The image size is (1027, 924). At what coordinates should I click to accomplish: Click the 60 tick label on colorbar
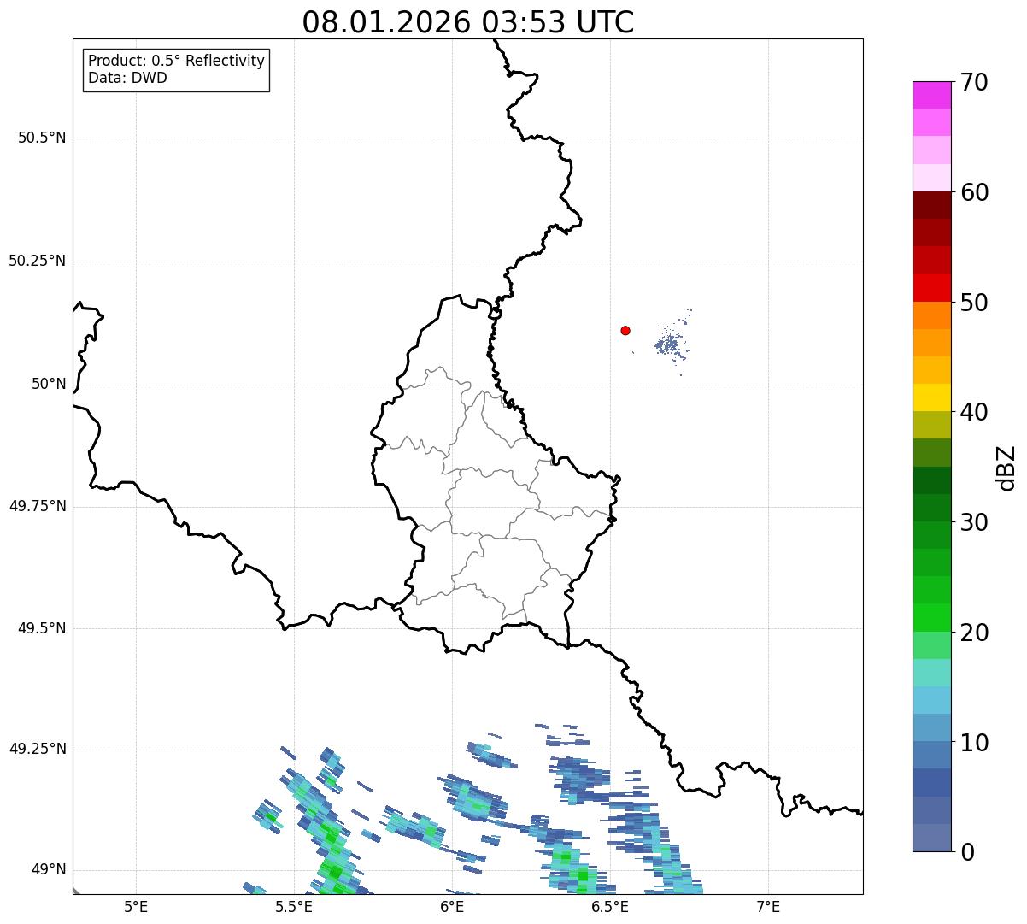(975, 192)
